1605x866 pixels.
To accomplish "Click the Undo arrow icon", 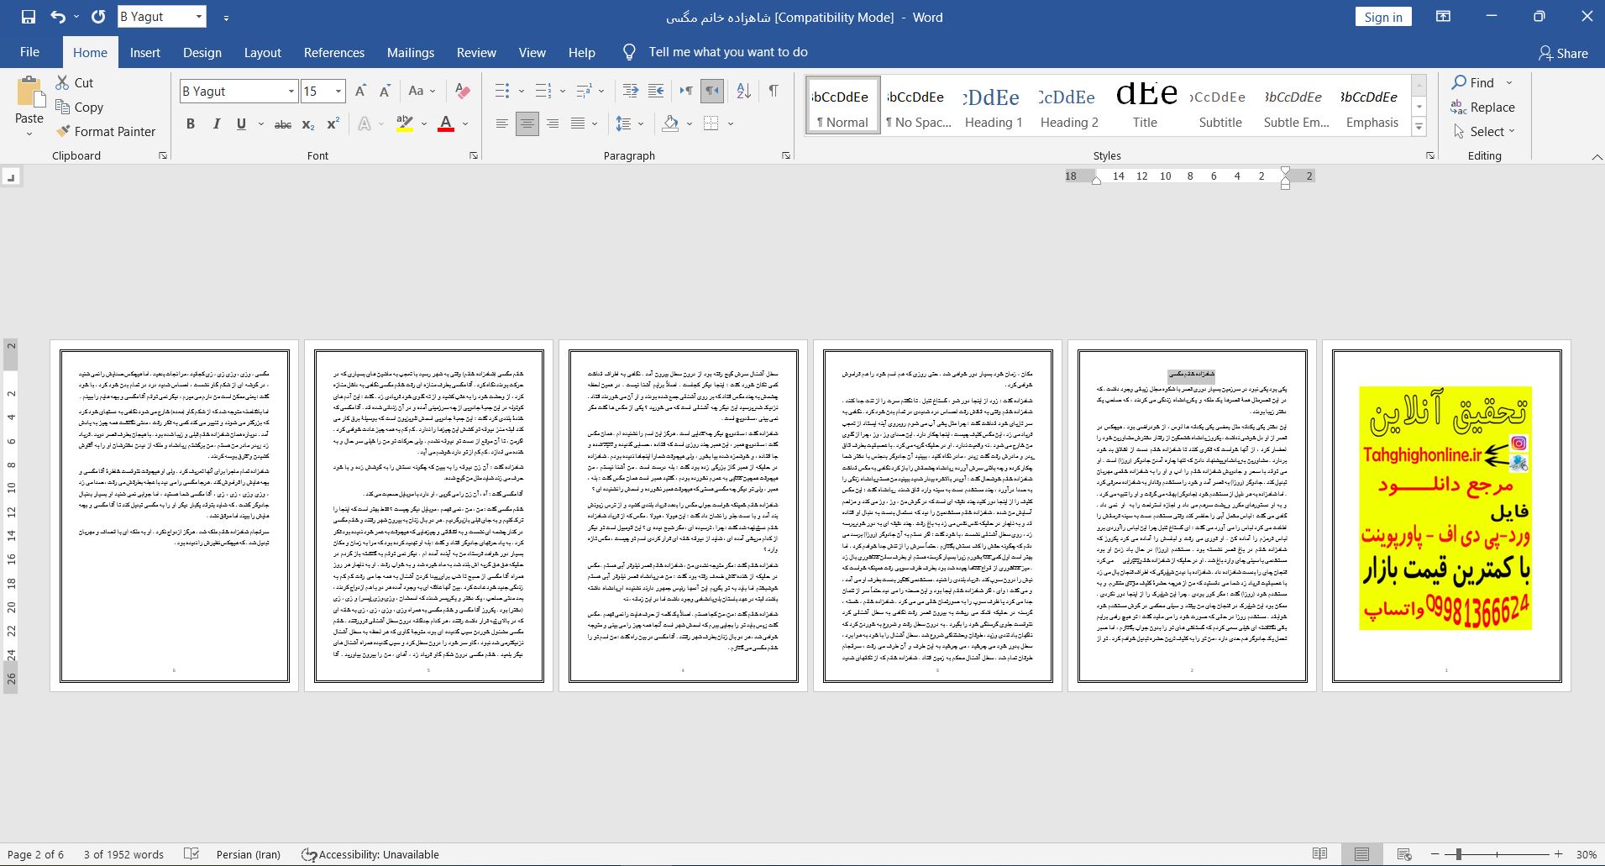I will [57, 17].
